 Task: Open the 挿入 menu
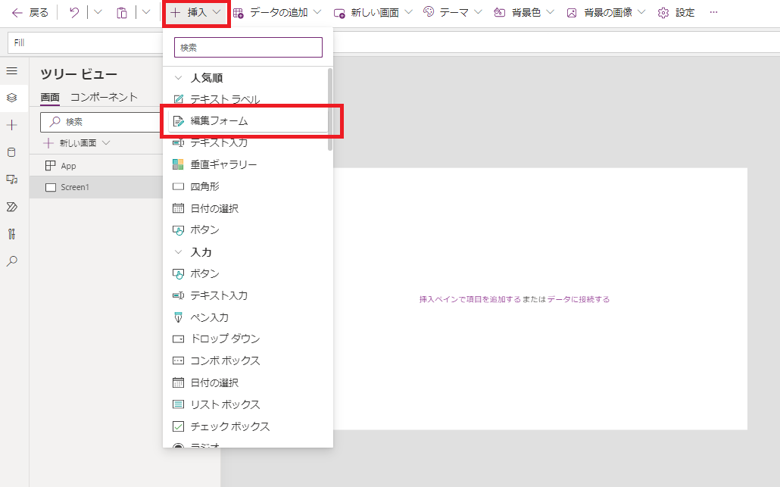[x=196, y=12]
